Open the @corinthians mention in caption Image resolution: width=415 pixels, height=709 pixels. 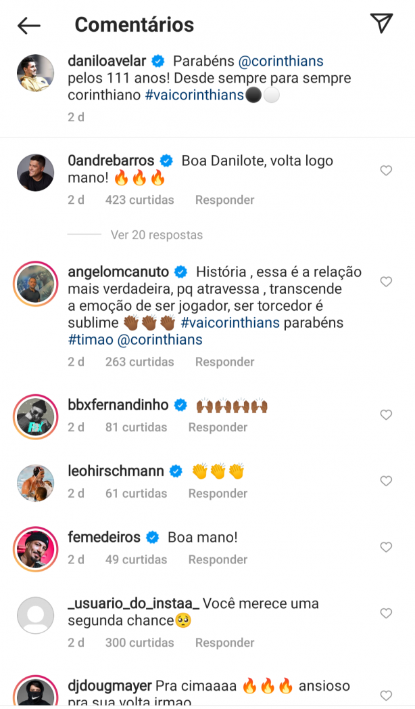(280, 61)
